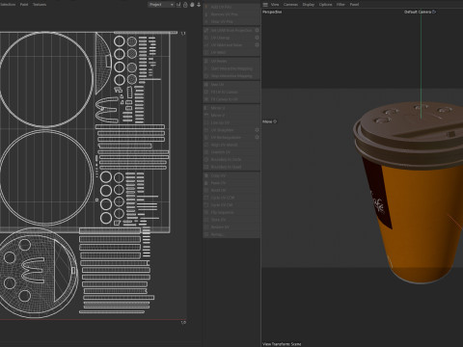The height and width of the screenshot is (347, 463).
Task: Open the Project dropdown in UV editor
Action: [x=161, y=5]
